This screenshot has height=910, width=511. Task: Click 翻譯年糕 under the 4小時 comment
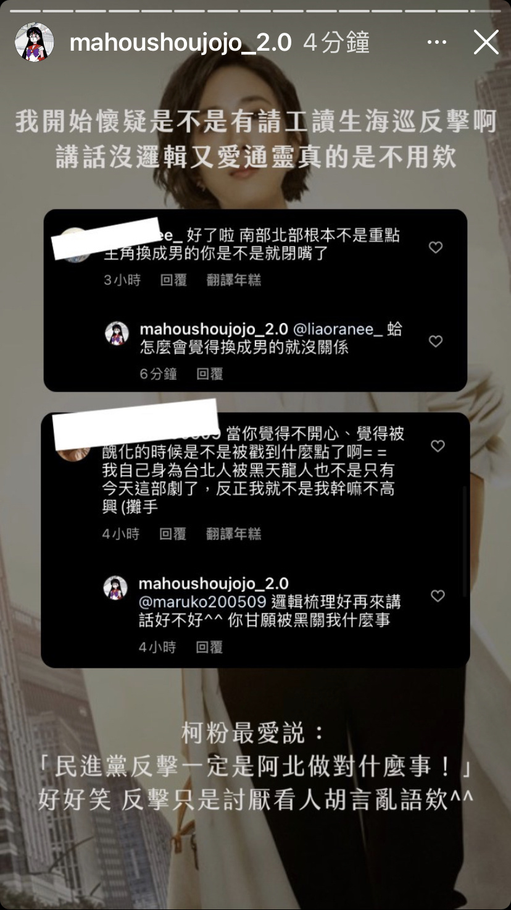click(x=234, y=534)
